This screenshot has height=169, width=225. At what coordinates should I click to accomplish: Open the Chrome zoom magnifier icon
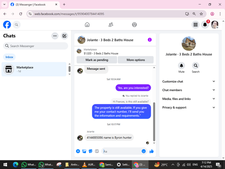(194, 14)
